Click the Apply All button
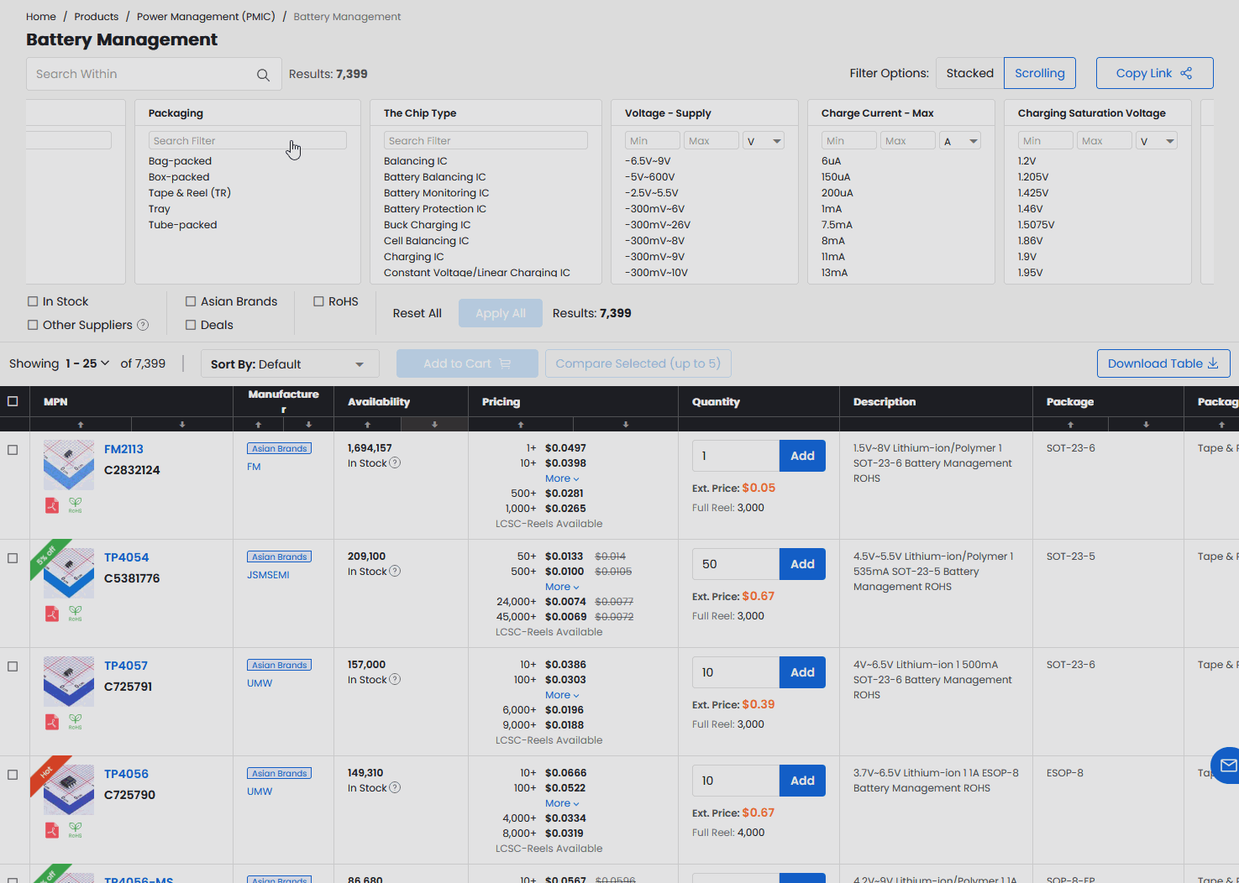 [x=501, y=312]
